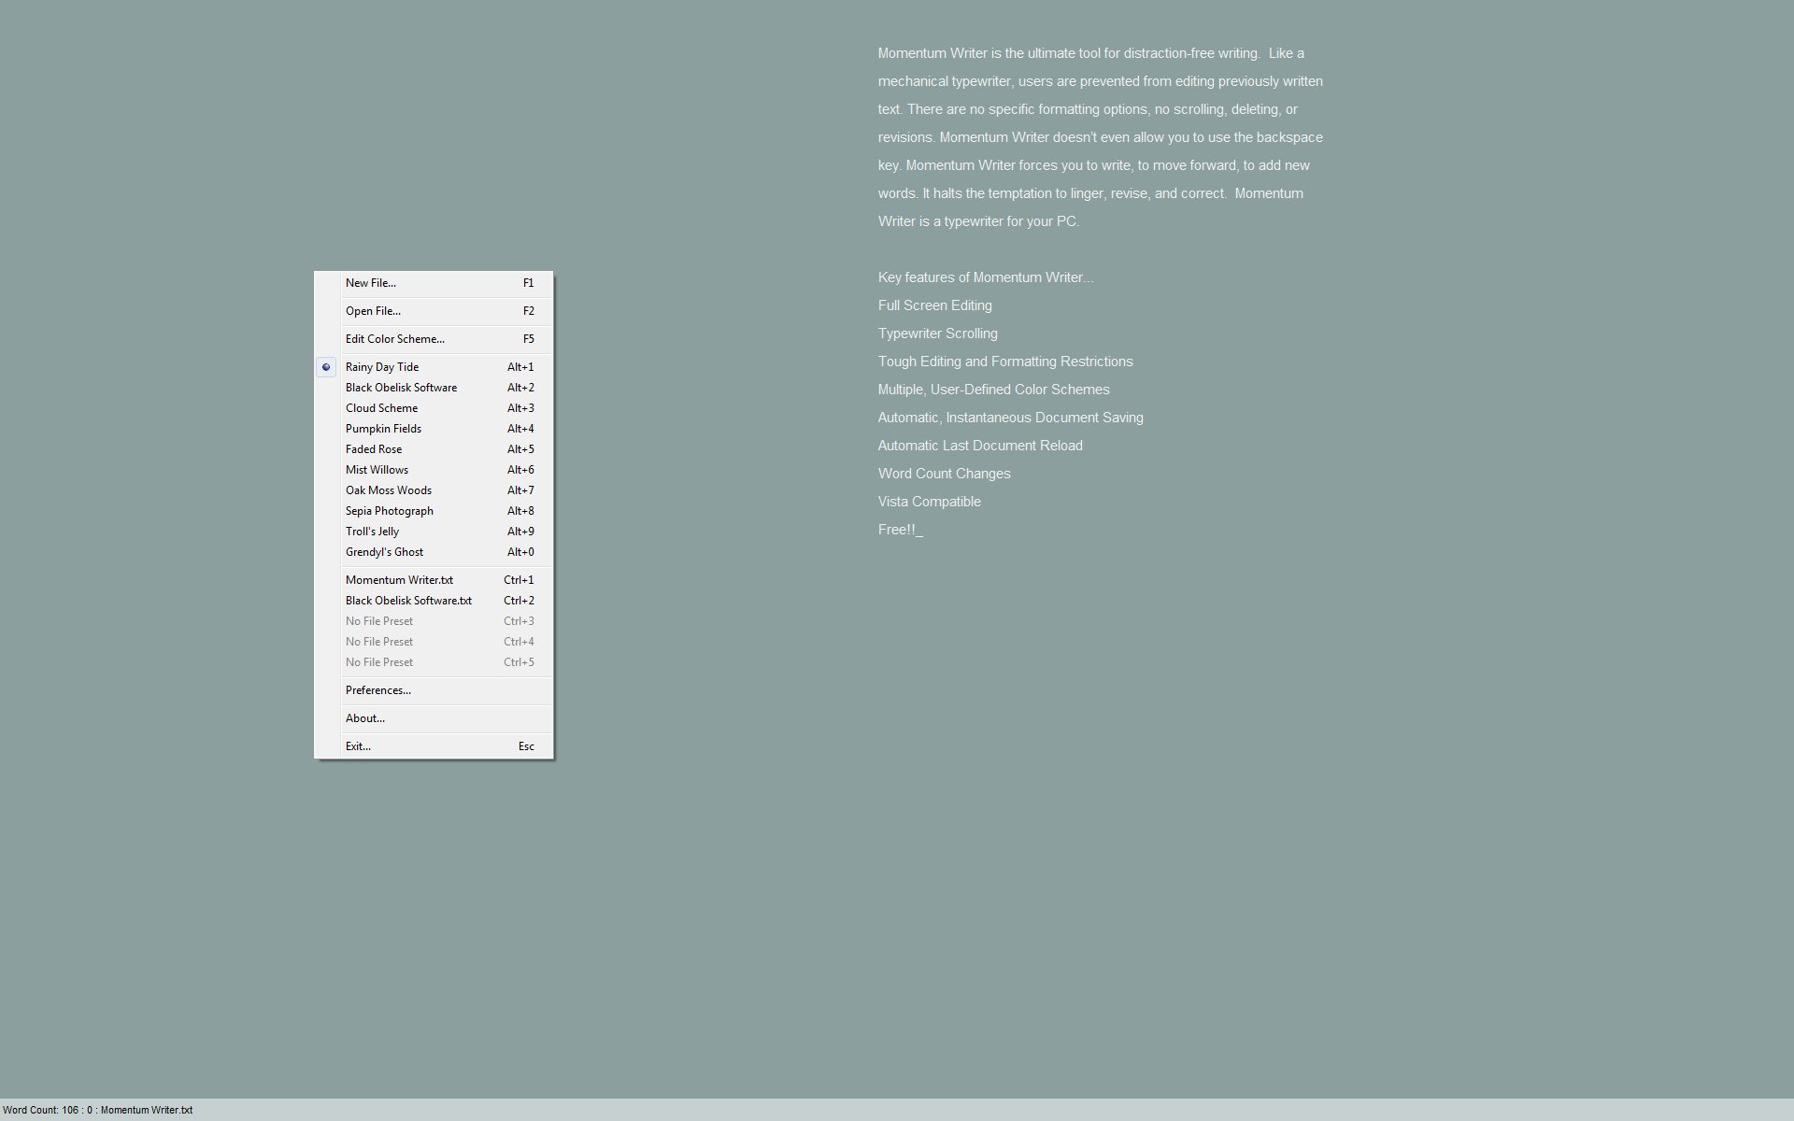Choose New File... from the menu
This screenshot has height=1121, width=1794.
pyautogui.click(x=371, y=283)
